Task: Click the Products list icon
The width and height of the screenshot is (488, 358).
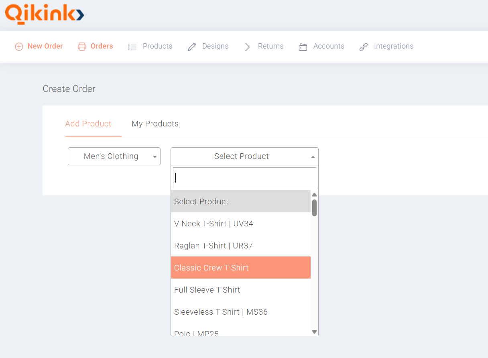Action: [132, 47]
